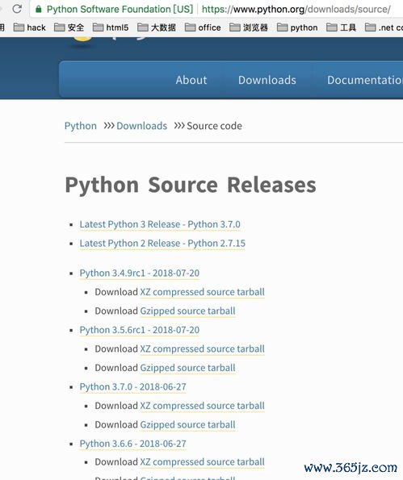Screen dimensions: 403x480
Task: Go to Downloads breadcrumb link
Action: [141, 126]
